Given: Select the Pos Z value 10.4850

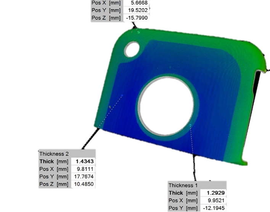Looking at the screenshot, I should pyautogui.click(x=84, y=184).
